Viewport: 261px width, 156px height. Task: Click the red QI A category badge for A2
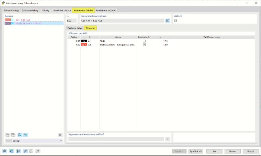coord(84,44)
